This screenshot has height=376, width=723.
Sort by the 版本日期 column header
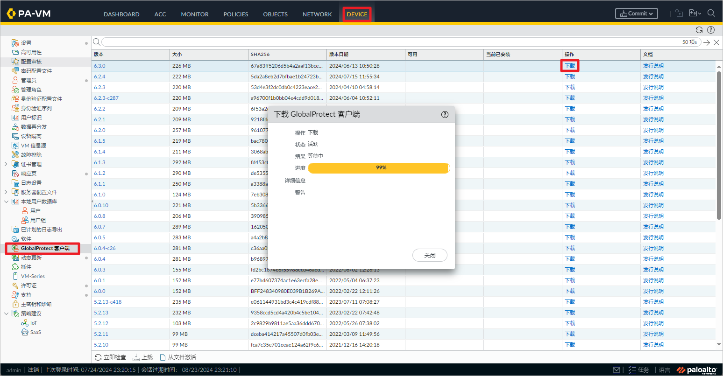366,55
